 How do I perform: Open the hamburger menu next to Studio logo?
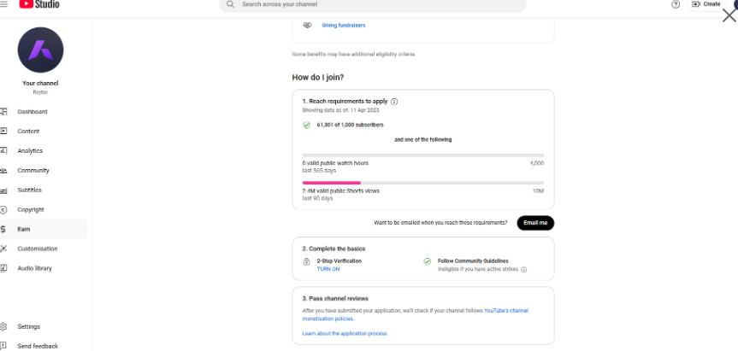tap(3, 4)
